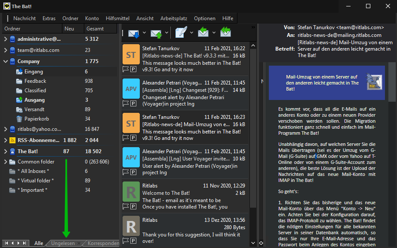This screenshot has width=397, height=248.
Task: Go to last folder tab arrow
Action: (x=25, y=243)
